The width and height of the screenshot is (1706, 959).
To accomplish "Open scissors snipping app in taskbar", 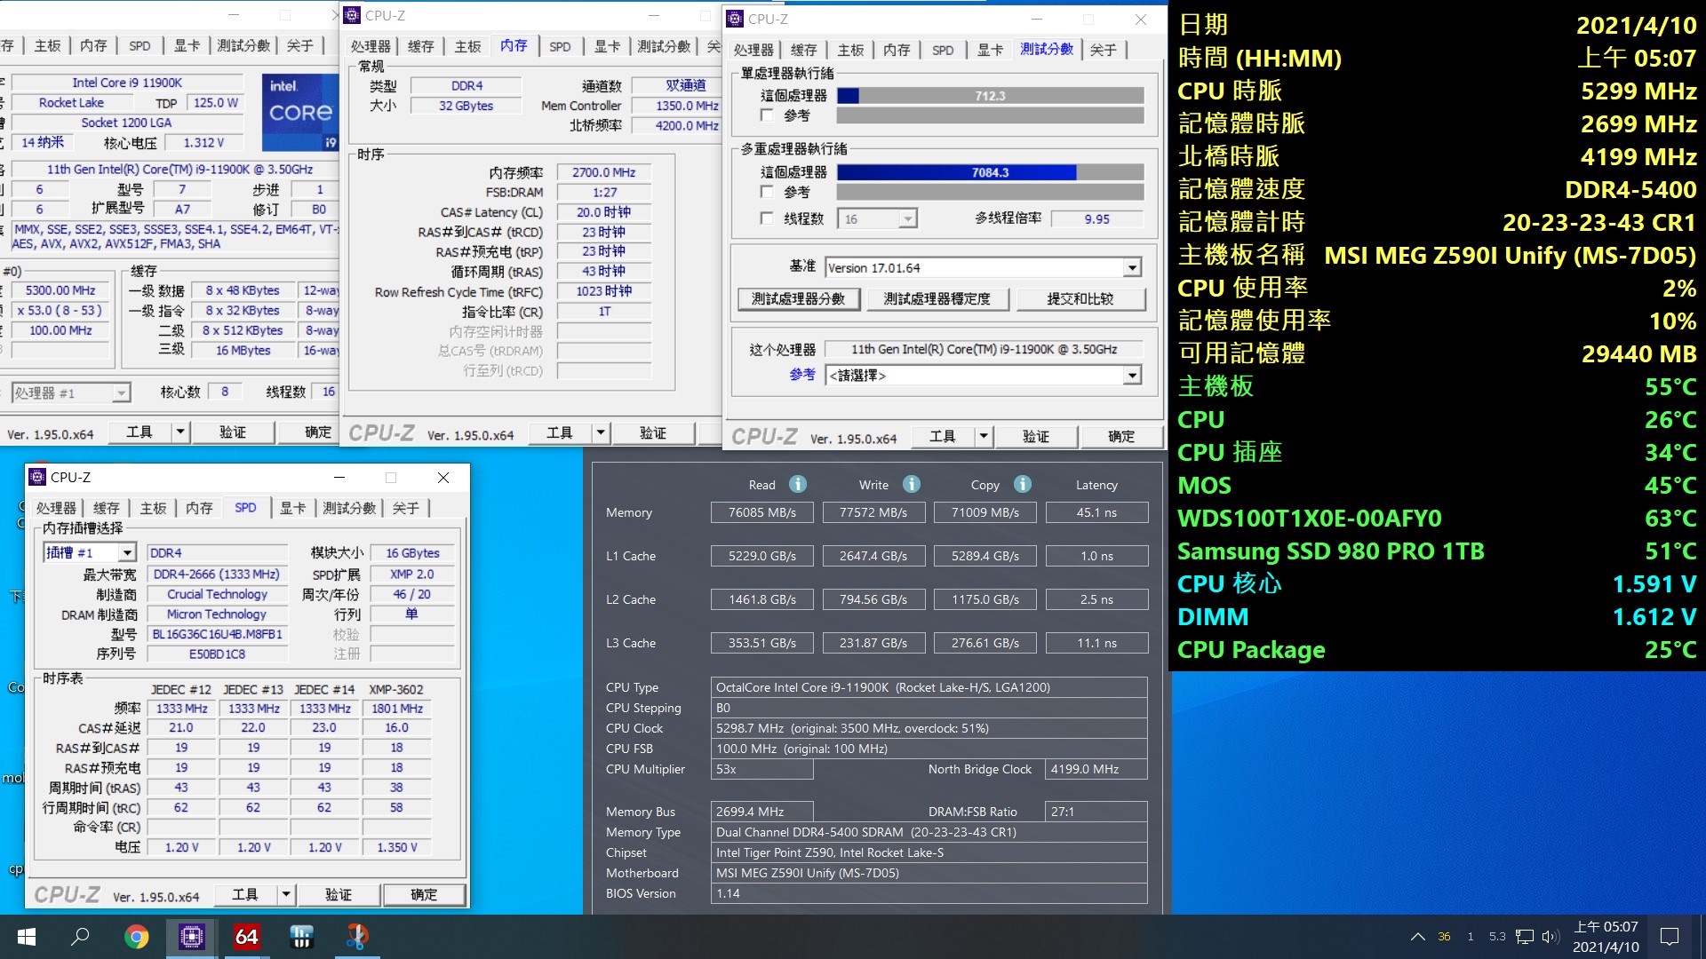I will pos(356,937).
